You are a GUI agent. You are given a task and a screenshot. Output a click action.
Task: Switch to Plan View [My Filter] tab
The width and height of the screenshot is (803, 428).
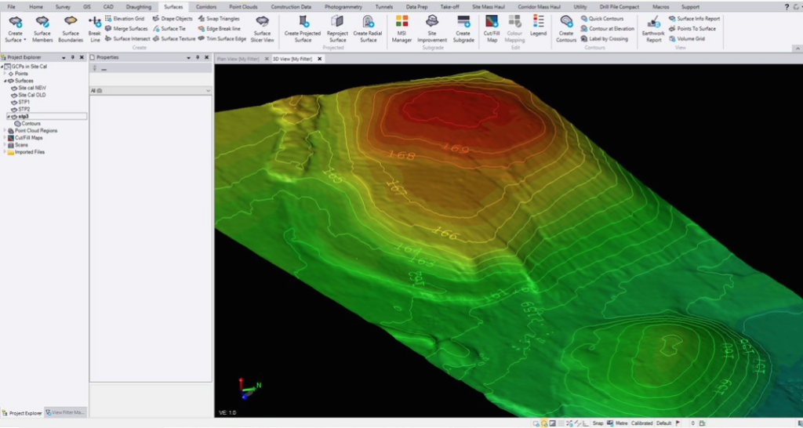pyautogui.click(x=238, y=59)
